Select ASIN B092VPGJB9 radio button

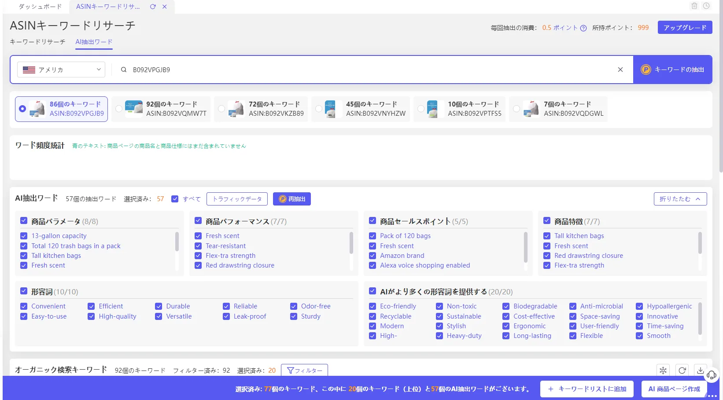(22, 109)
